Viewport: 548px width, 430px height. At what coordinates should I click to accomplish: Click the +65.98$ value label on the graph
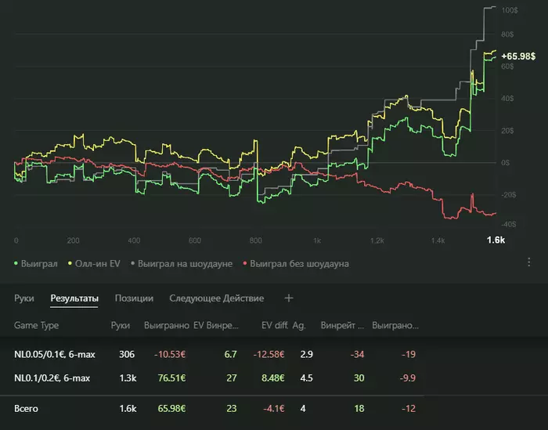coord(517,56)
